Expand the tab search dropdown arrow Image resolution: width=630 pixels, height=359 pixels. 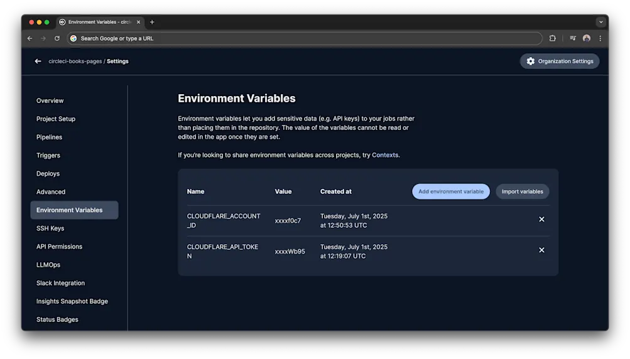point(600,22)
